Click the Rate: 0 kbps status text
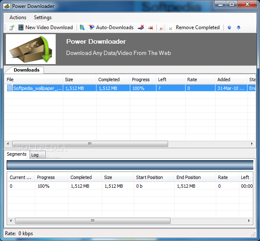This screenshot has width=260, height=241. 19,234
